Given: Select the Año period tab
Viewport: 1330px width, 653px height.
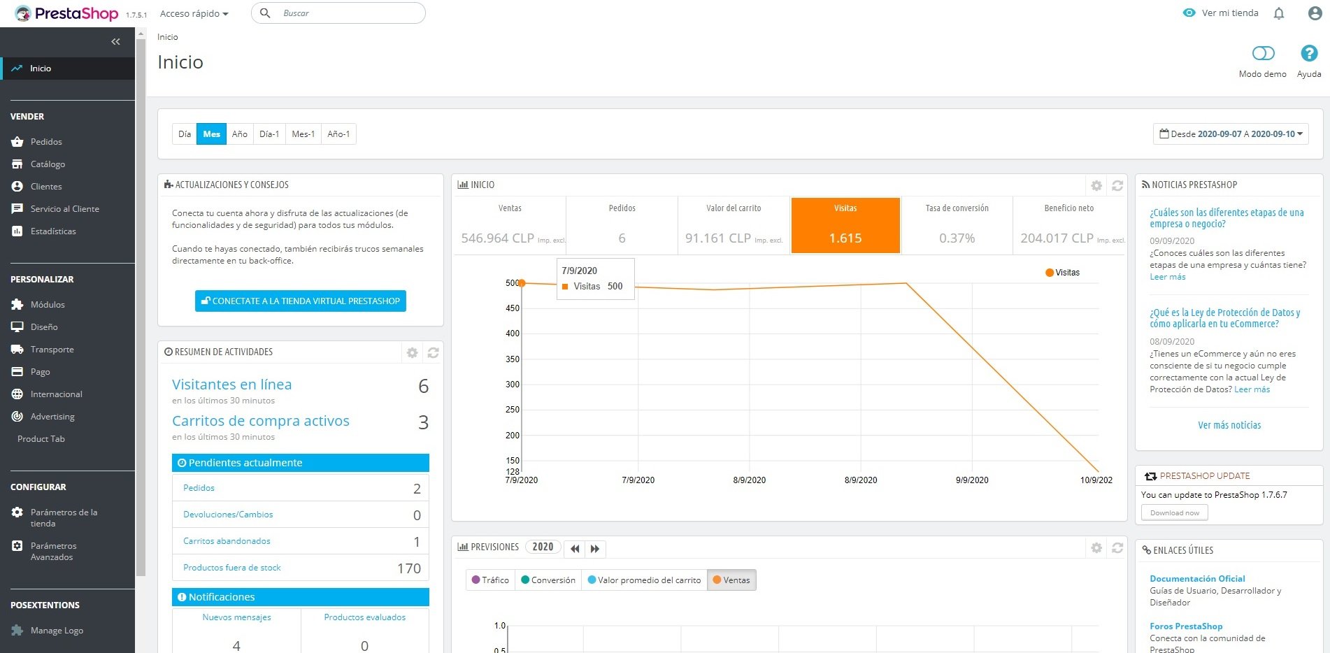Looking at the screenshot, I should pyautogui.click(x=240, y=134).
